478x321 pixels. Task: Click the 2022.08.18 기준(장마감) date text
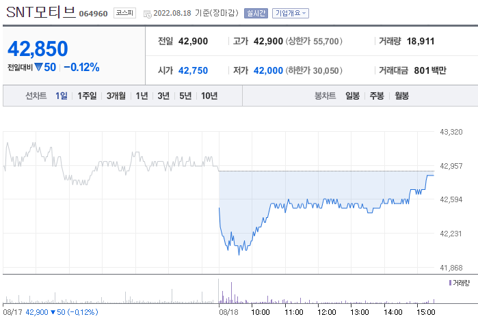[x=196, y=13]
